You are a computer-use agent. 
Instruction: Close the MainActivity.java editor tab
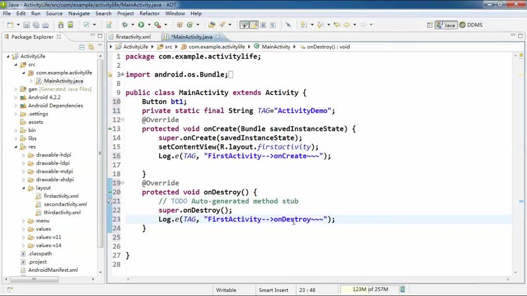(x=218, y=36)
